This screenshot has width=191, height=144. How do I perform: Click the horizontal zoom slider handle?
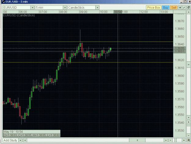[175, 140]
